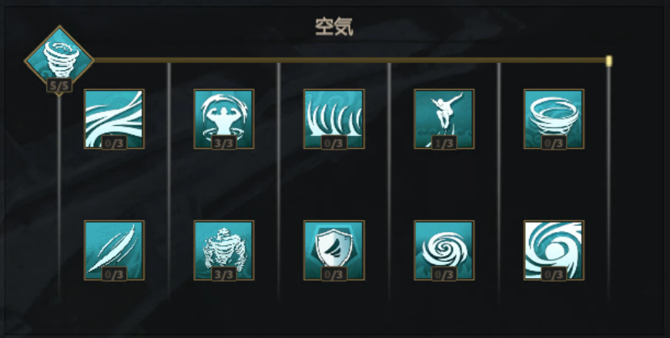Click the 3/3 counter on flexing figure

tap(224, 143)
